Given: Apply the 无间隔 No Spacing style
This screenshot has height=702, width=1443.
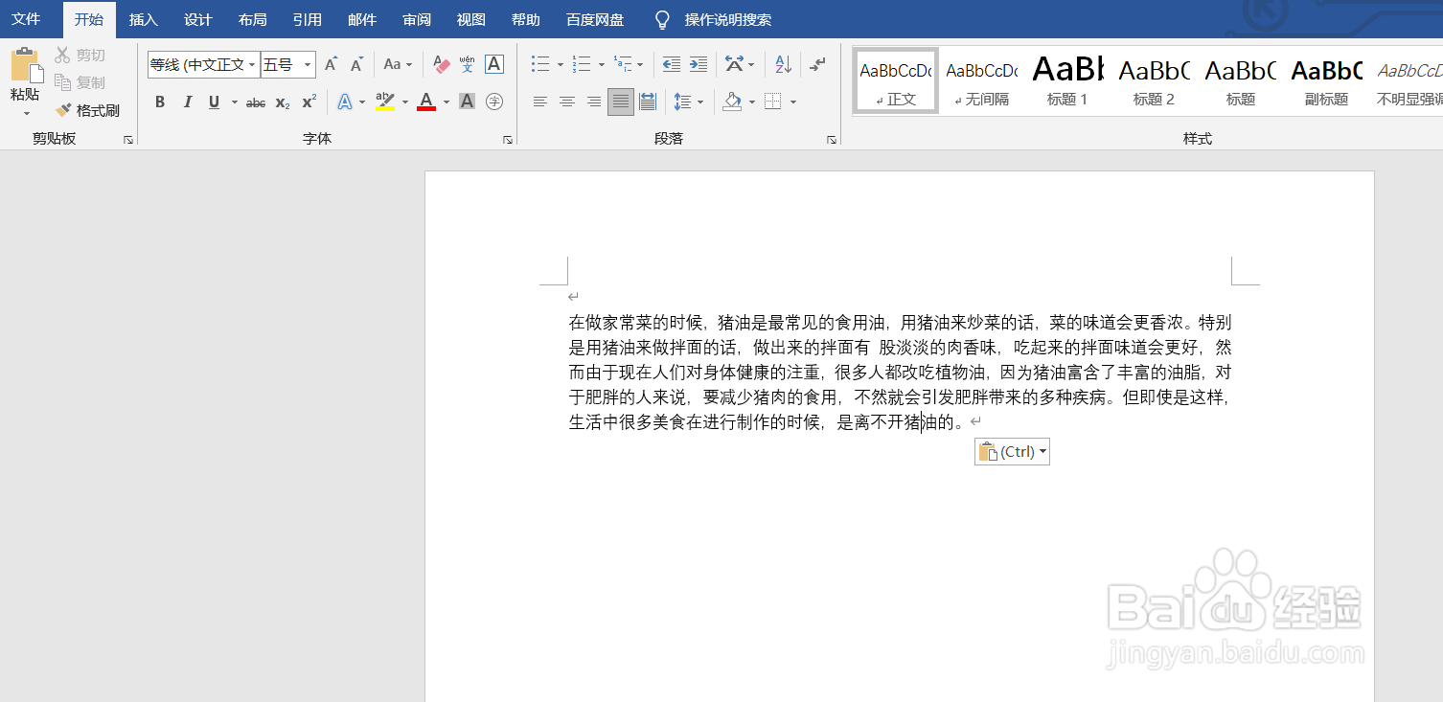Looking at the screenshot, I should [982, 80].
